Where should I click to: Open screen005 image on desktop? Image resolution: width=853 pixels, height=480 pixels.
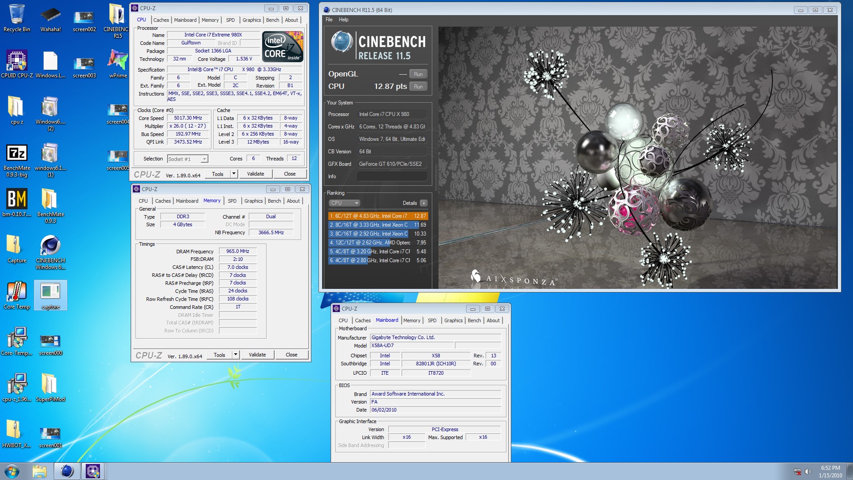[118, 160]
